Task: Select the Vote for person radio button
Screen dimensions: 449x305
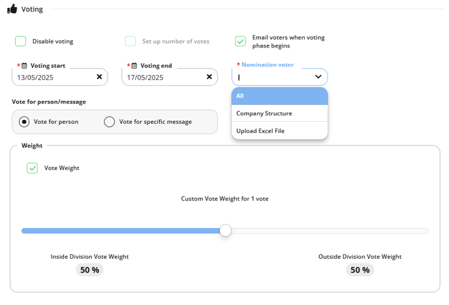Action: tap(24, 122)
